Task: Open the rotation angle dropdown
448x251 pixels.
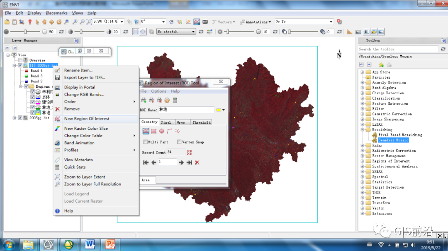Action: pos(163,22)
